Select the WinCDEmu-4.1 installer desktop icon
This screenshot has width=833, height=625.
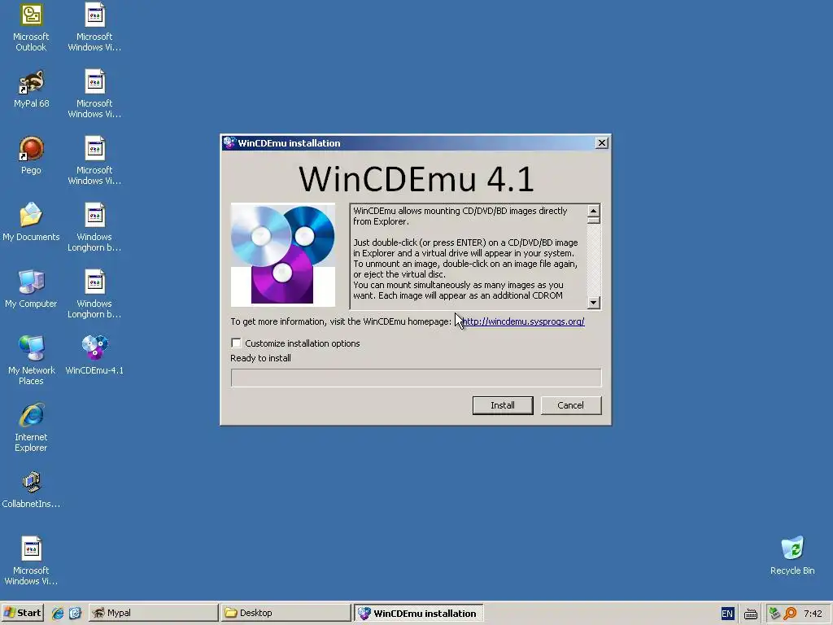point(94,355)
